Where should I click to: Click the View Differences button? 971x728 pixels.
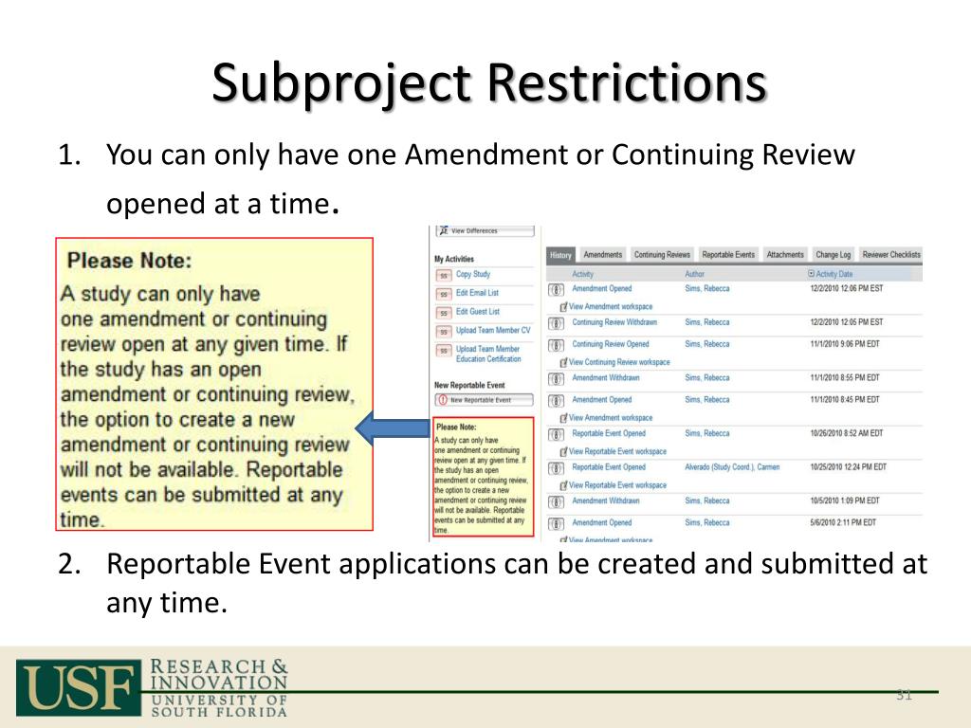(485, 231)
